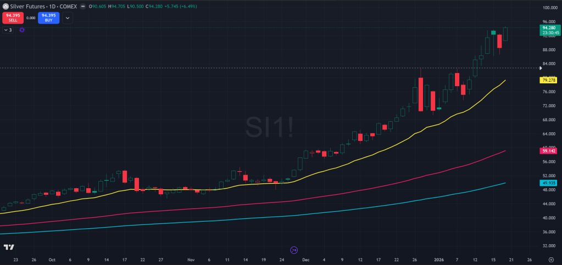Image resolution: width=562 pixels, height=265 pixels.
Task: Click the white arrow marker on price scale
Action: pos(542,68)
